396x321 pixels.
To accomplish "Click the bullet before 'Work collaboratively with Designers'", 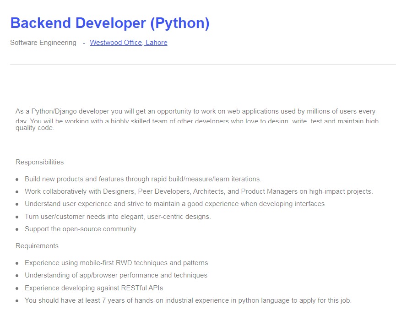I will (x=17, y=192).
